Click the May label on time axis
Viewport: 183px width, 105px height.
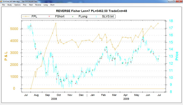pos(137,95)
